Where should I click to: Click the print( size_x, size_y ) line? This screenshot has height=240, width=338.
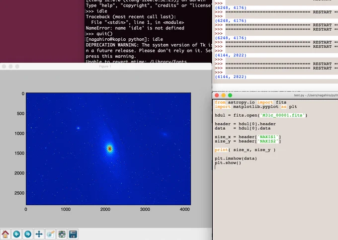pyautogui.click(x=245, y=150)
